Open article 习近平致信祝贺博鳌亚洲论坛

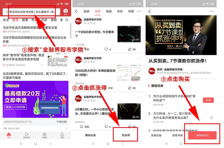(x=35, y=40)
